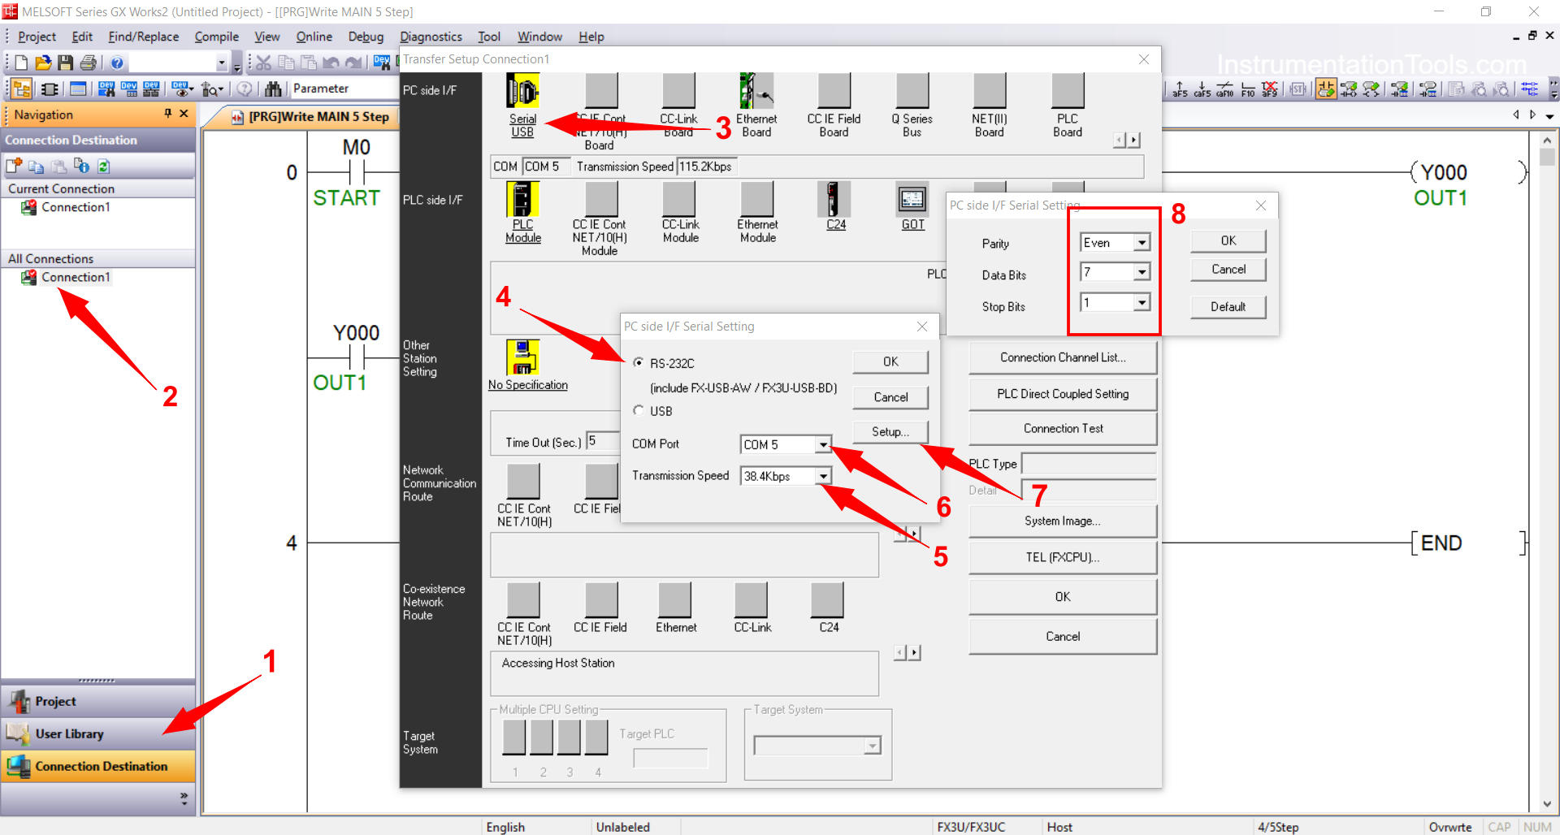The width and height of the screenshot is (1560, 835).
Task: Create a new project with the New icon
Action: point(21,63)
